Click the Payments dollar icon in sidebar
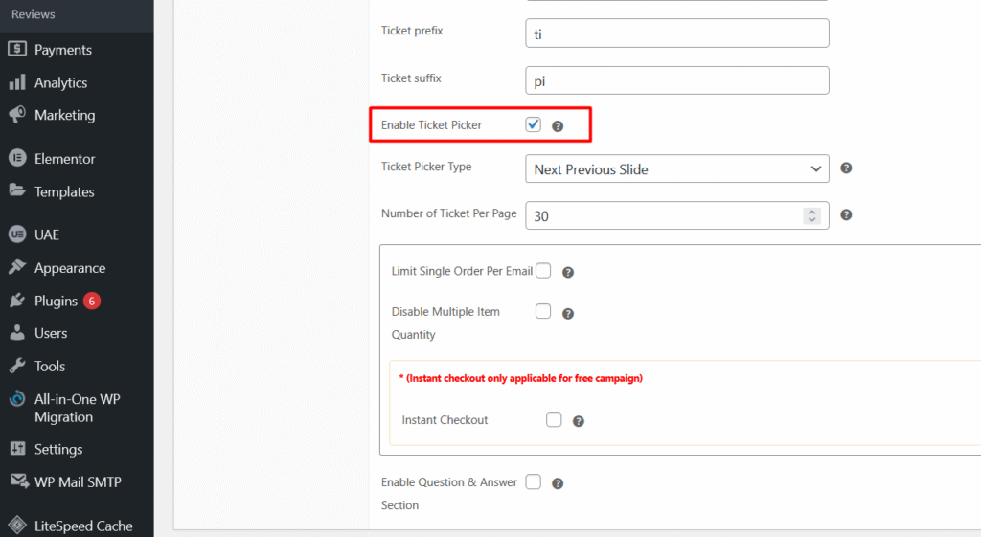This screenshot has width=981, height=537. tap(17, 50)
